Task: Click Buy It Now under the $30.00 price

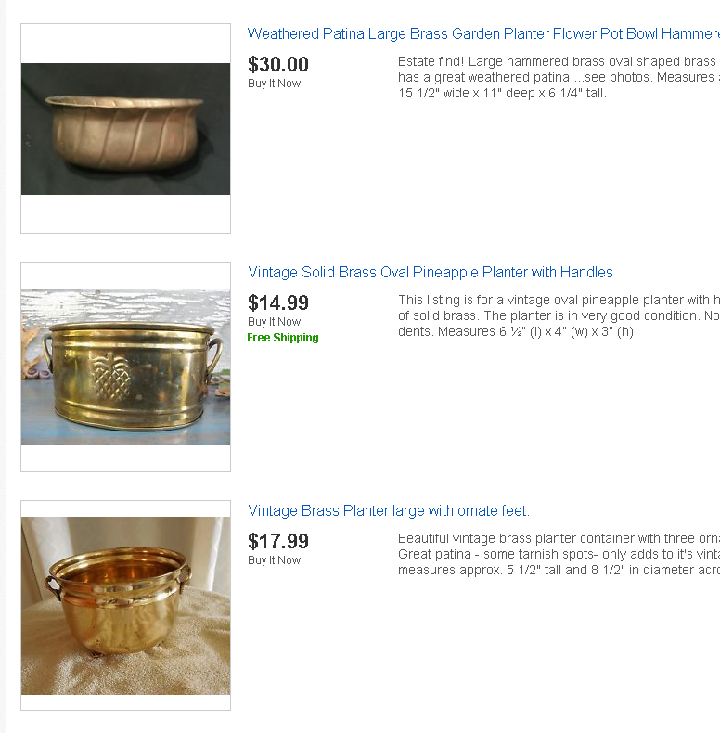Action: click(274, 84)
